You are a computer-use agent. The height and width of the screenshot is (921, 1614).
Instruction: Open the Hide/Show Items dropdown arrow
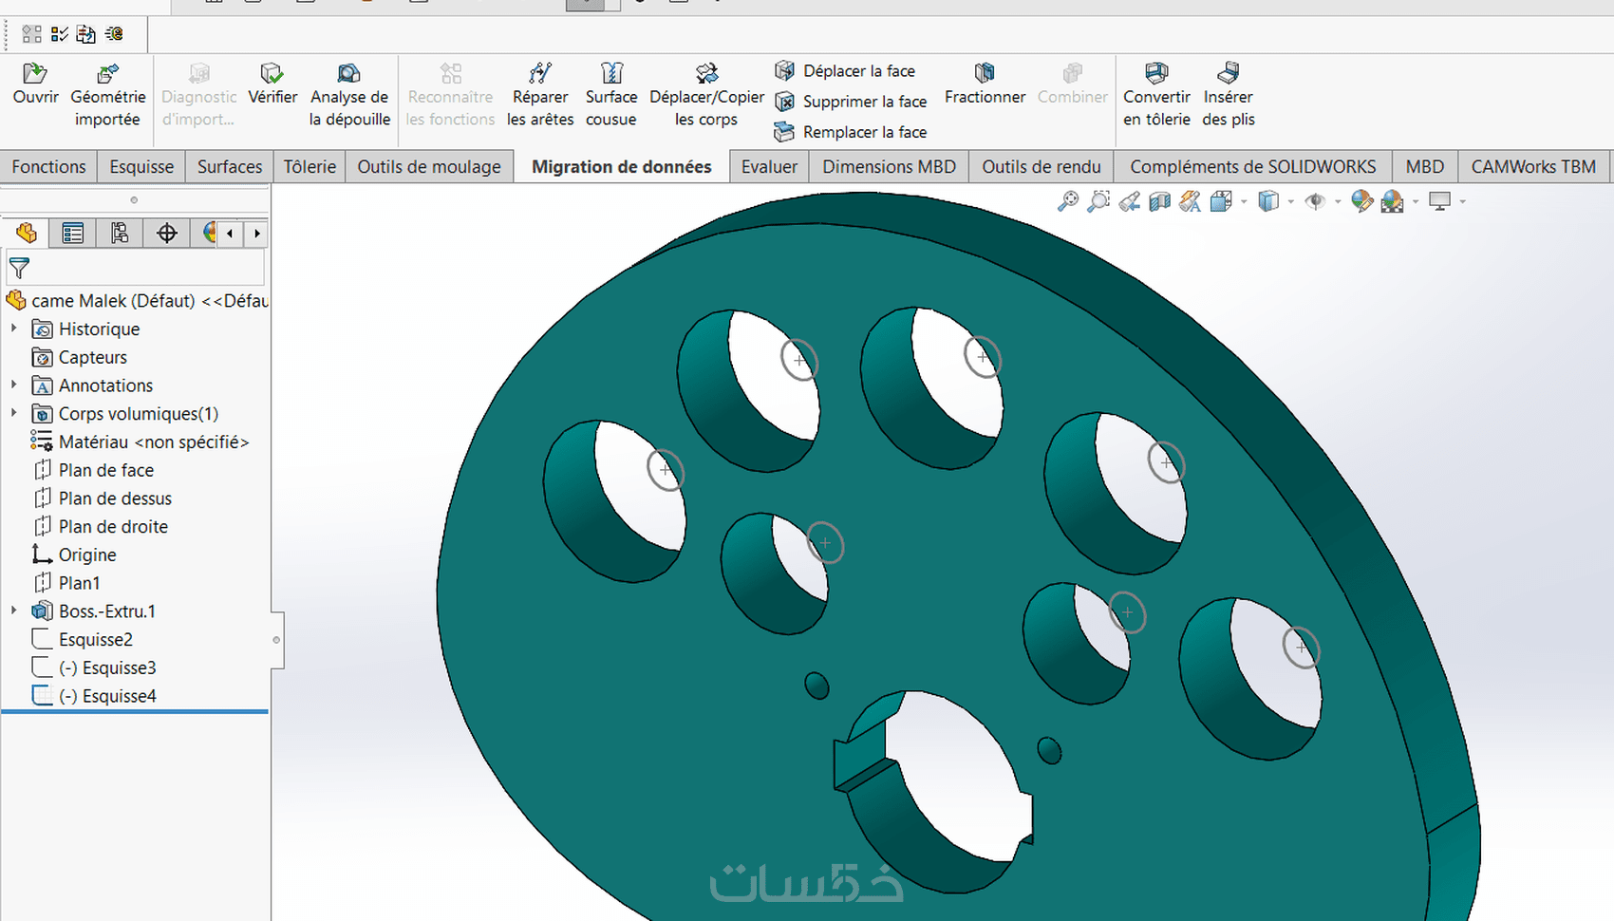(1337, 201)
